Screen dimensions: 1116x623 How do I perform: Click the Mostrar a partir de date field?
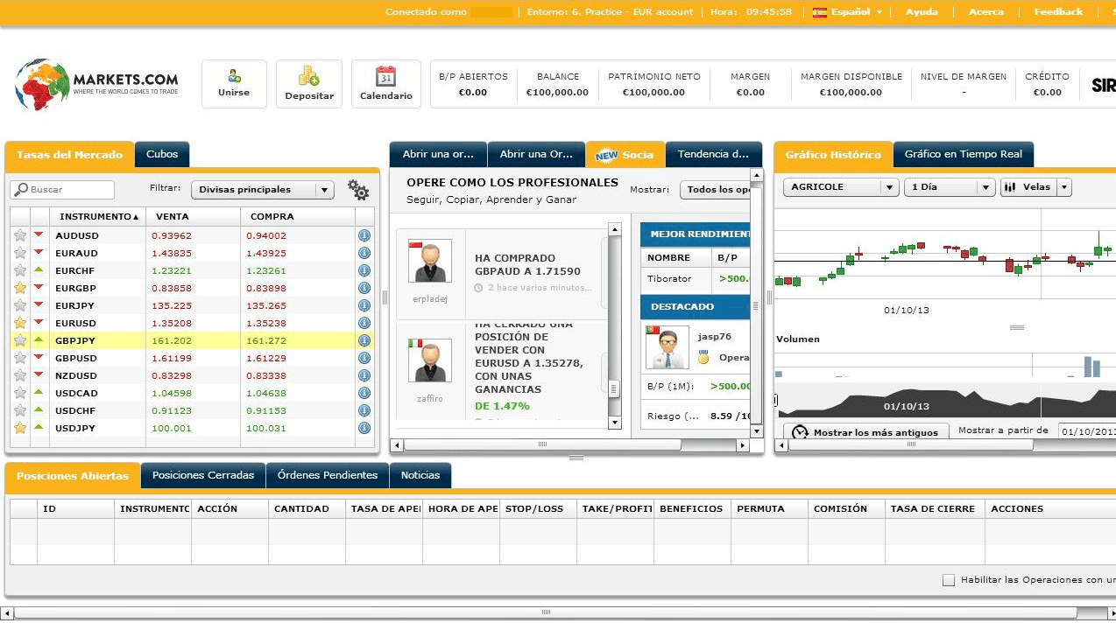point(1086,431)
